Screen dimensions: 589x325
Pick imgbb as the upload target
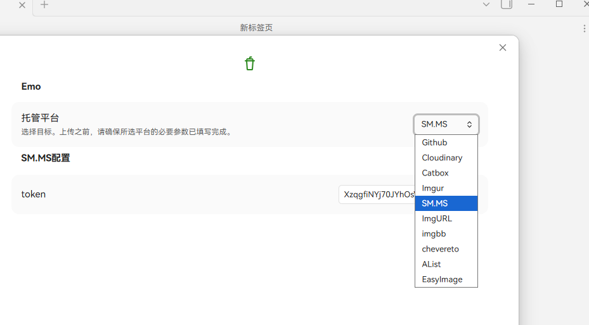click(434, 234)
